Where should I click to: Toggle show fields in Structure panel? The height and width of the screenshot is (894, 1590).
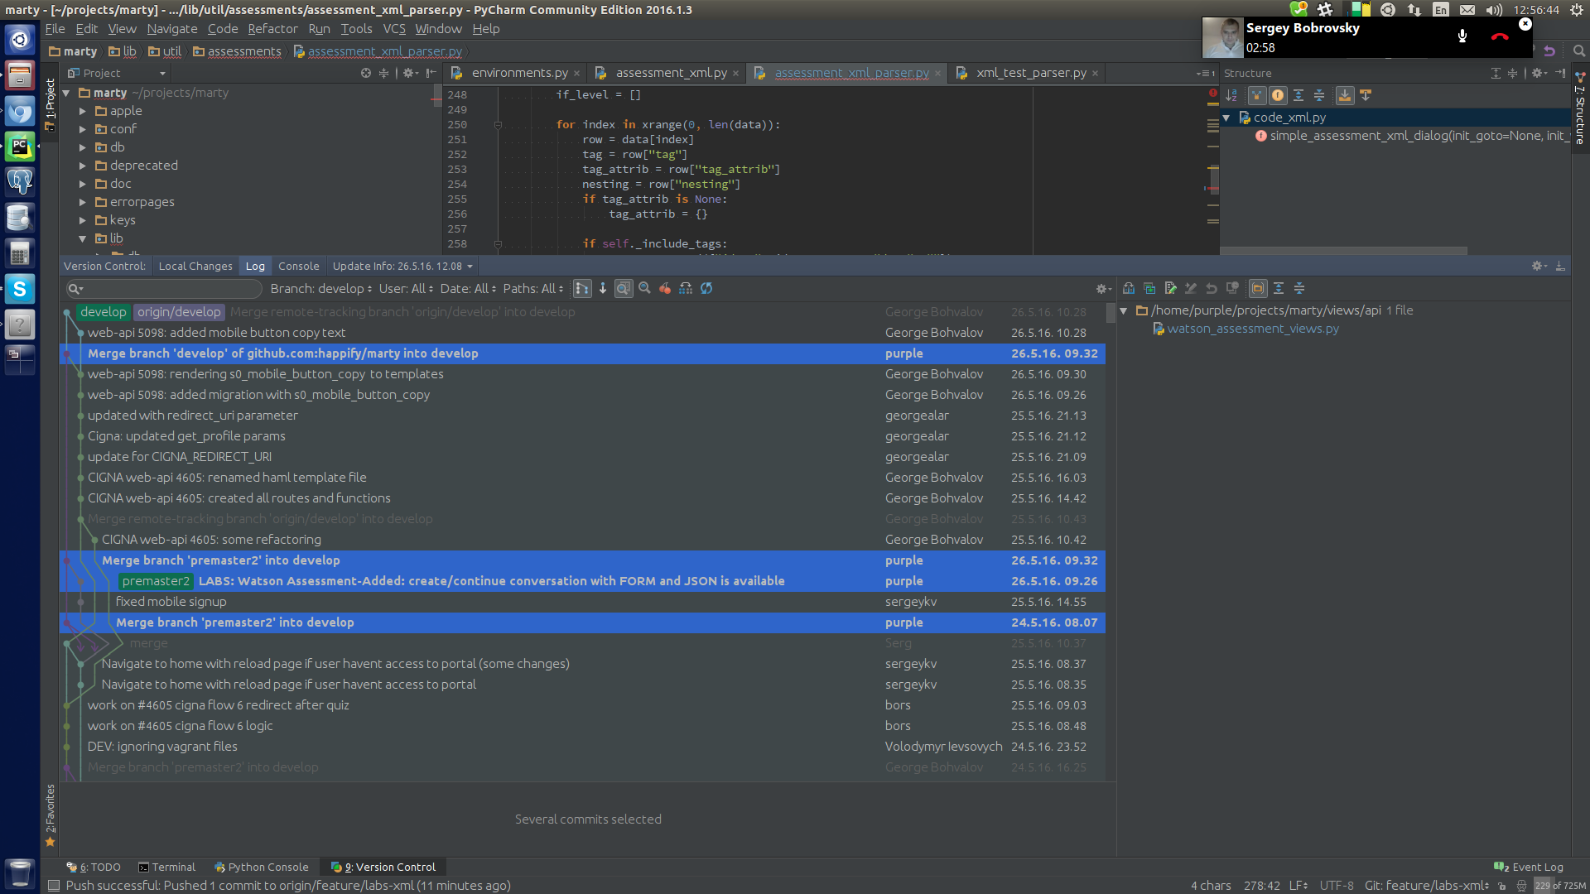[x=1278, y=95]
